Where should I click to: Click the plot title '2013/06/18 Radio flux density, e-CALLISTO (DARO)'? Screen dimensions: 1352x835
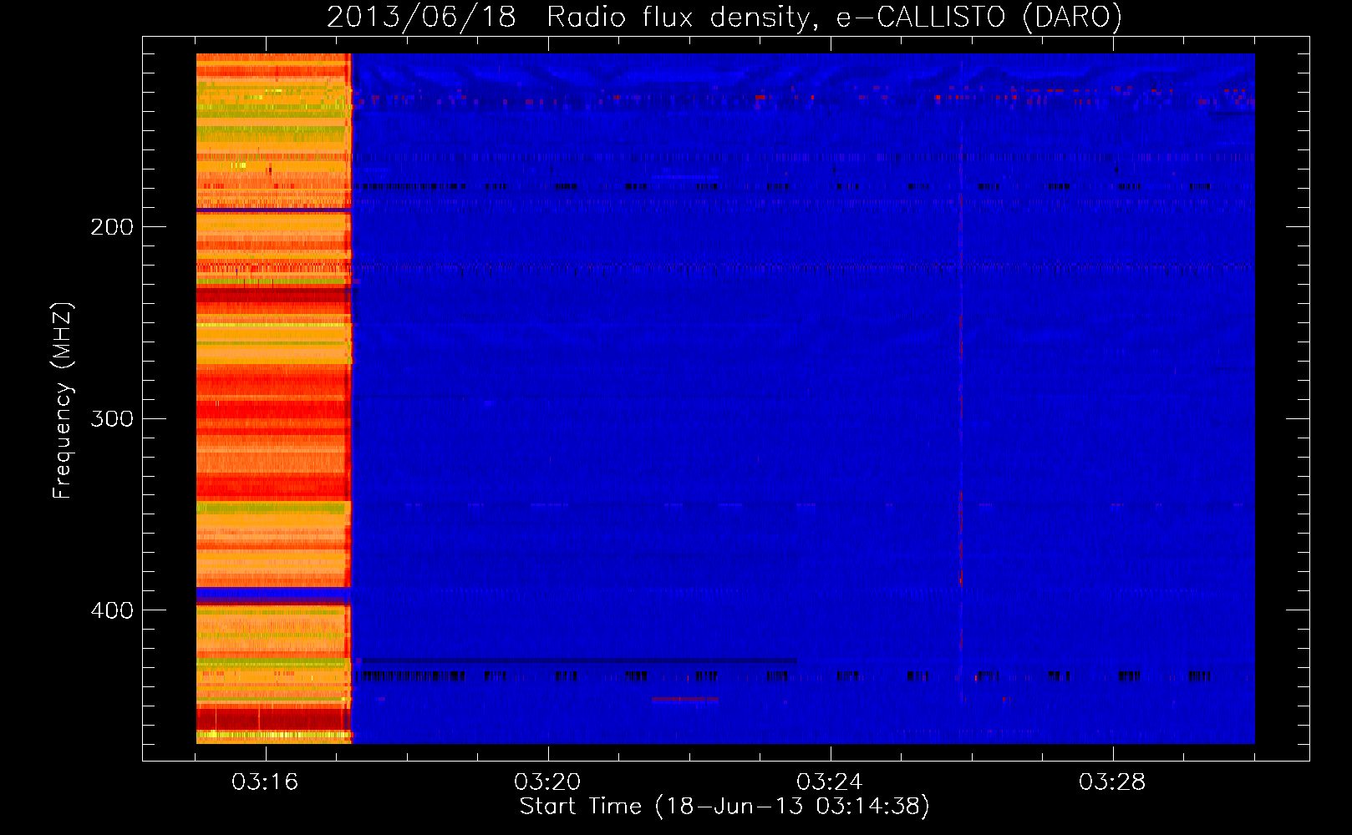pos(724,17)
